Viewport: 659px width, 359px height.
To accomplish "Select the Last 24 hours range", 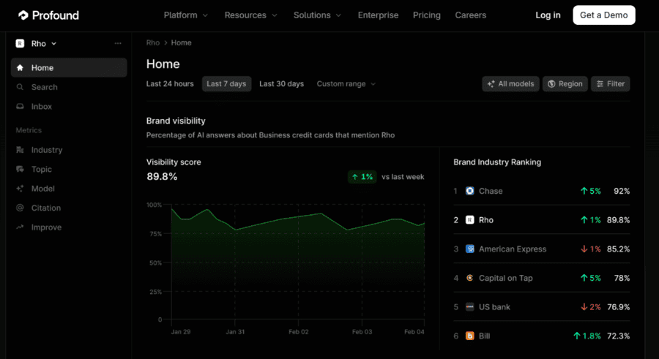I will pos(170,83).
